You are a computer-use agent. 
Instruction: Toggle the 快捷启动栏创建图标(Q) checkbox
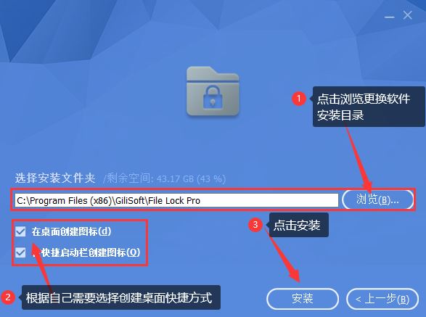point(20,252)
